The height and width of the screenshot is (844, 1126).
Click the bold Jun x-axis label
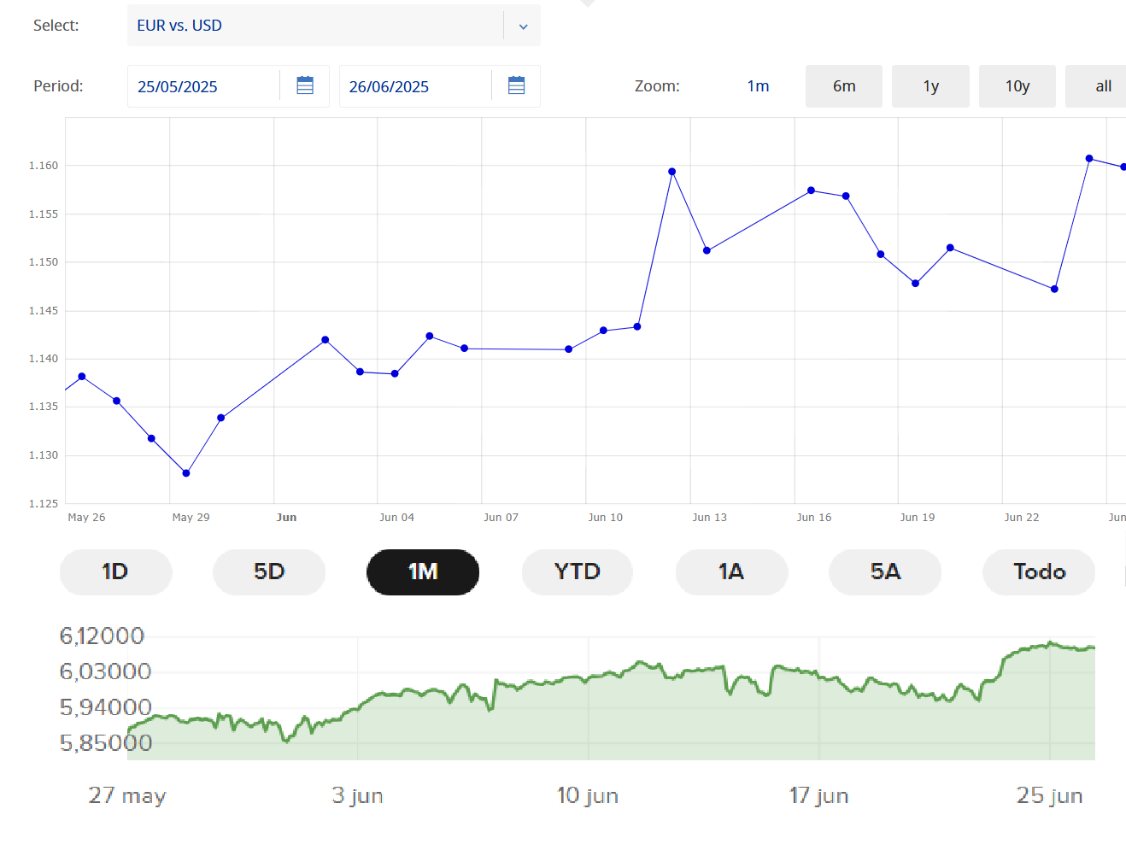[x=286, y=518]
